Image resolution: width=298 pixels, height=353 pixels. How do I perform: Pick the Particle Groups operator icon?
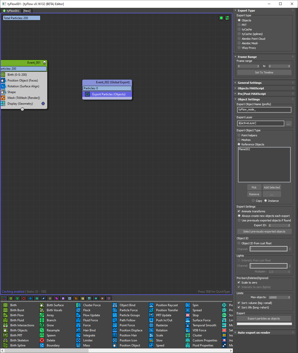[115, 315]
